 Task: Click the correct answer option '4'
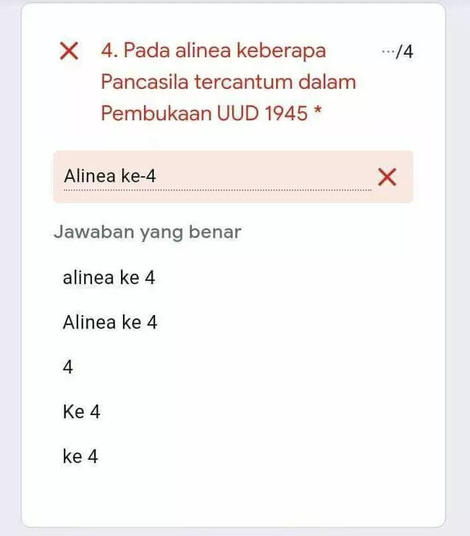coord(68,367)
